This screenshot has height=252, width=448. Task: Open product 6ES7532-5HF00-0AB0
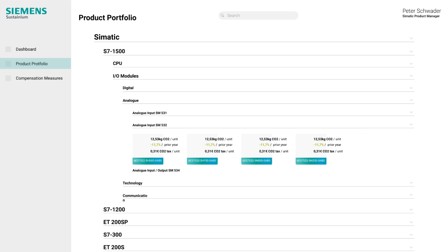pos(202,161)
